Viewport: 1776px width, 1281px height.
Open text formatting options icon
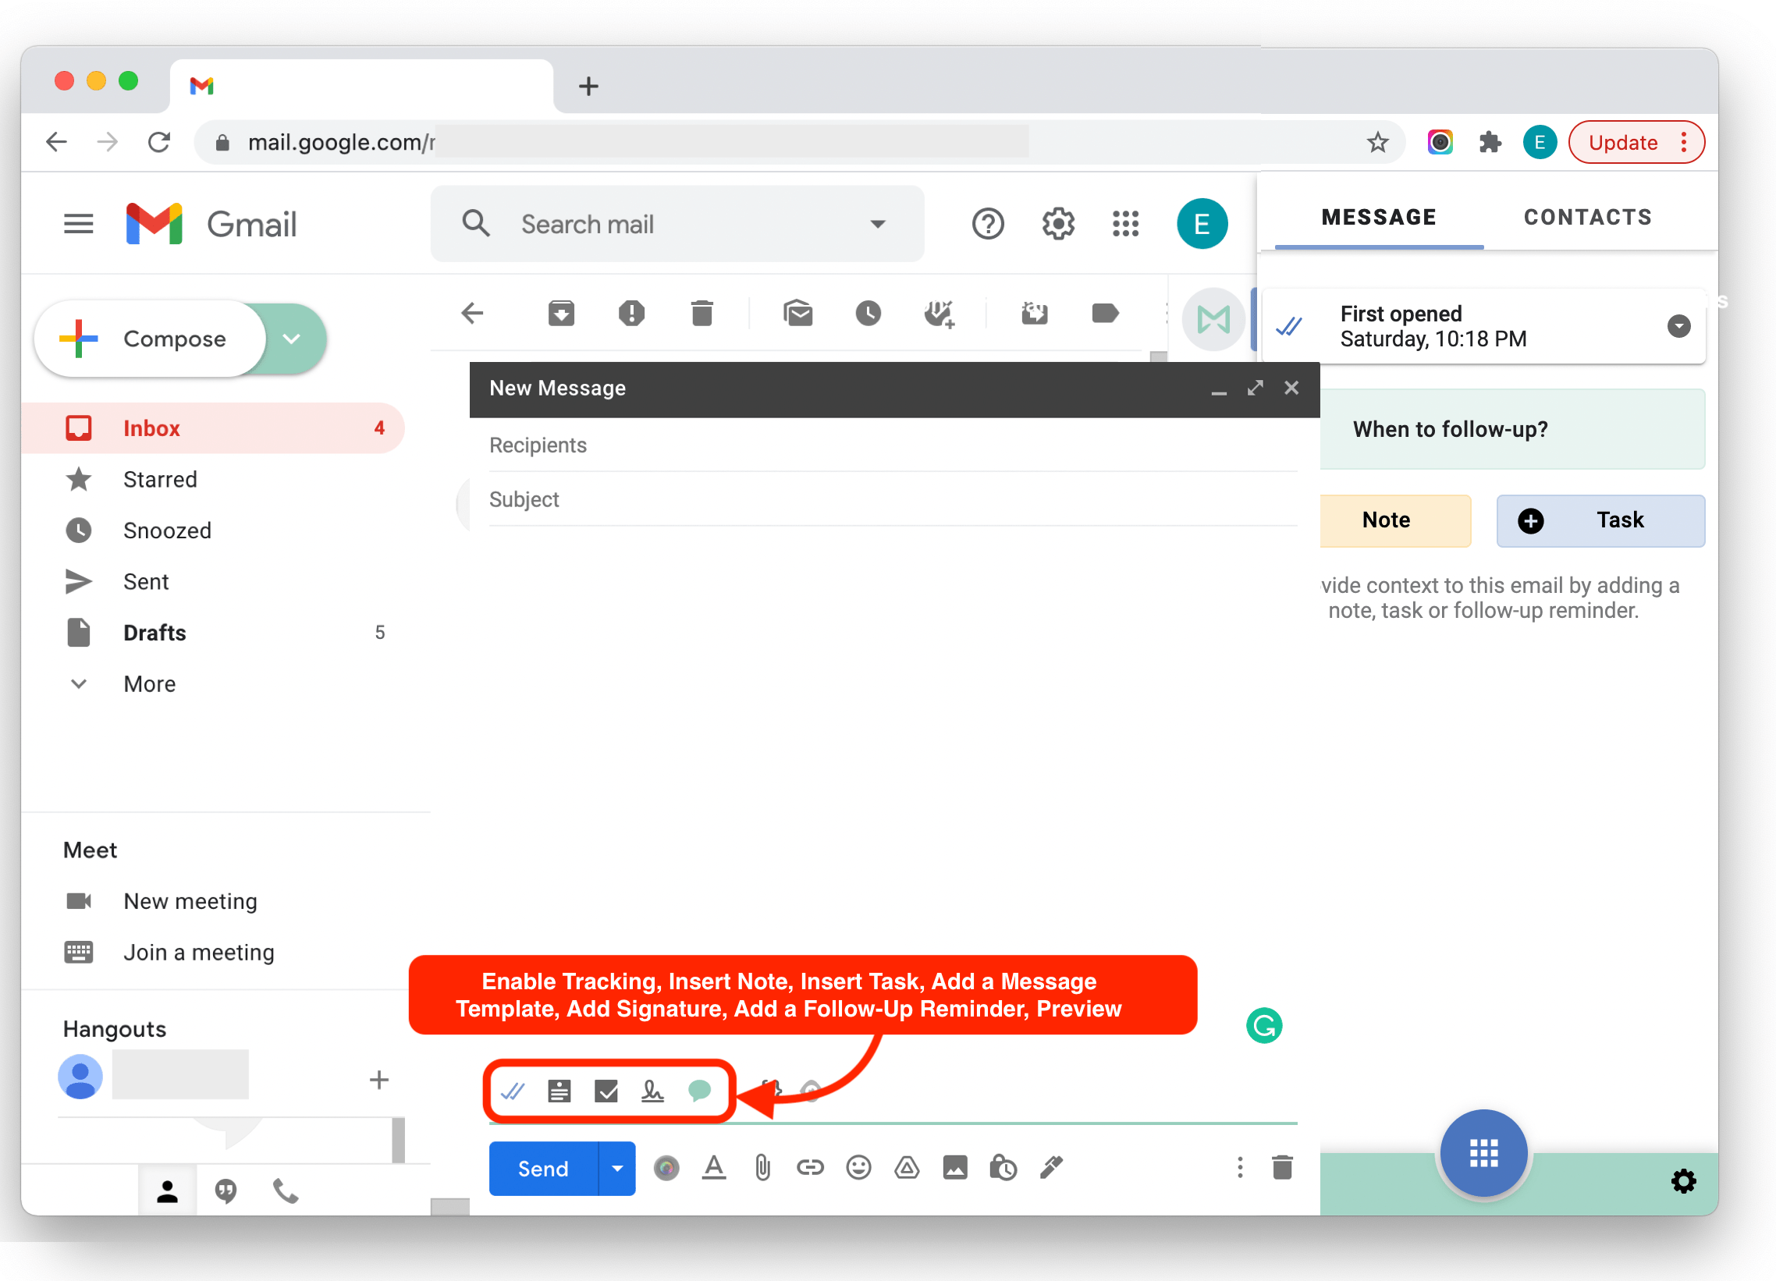coord(713,1168)
